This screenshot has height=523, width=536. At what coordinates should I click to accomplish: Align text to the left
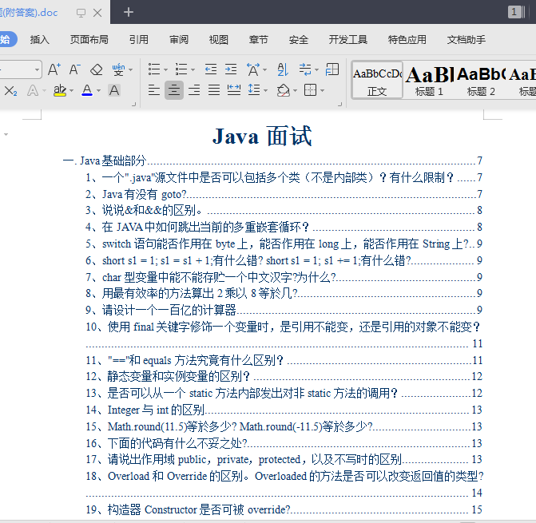[x=154, y=90]
